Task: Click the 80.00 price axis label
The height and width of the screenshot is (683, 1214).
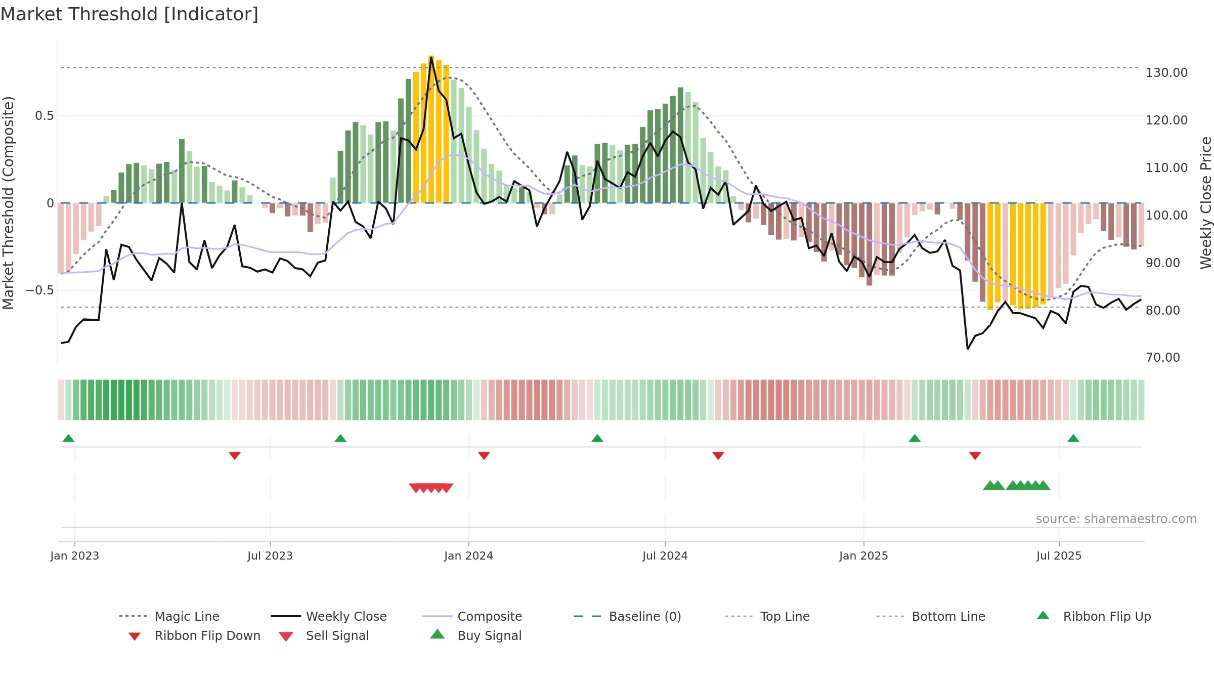Action: pyautogui.click(x=1163, y=311)
